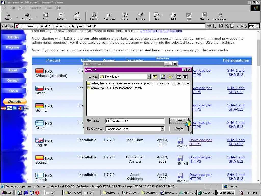Click the Forward toolbar button

(x=27, y=17)
